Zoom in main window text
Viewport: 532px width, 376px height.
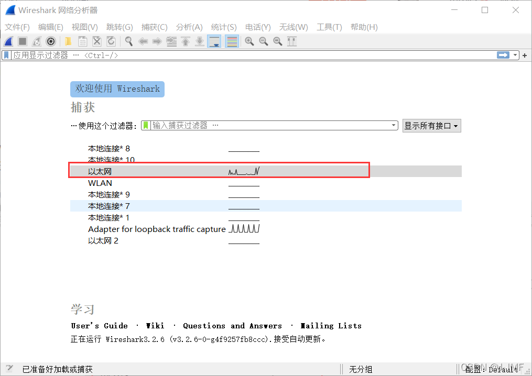tap(249, 41)
